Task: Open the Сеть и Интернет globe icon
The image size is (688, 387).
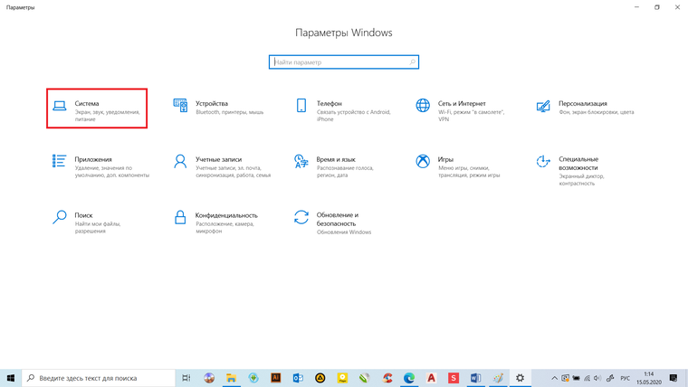Action: click(423, 106)
